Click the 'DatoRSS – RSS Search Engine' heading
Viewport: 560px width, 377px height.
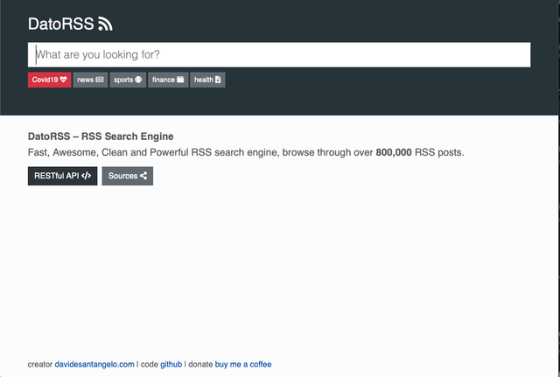pyautogui.click(x=101, y=136)
